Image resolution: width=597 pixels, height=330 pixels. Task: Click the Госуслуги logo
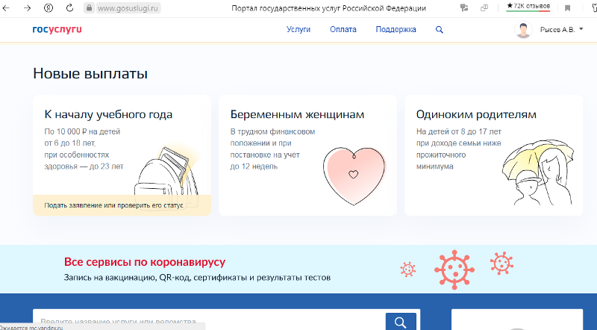pyautogui.click(x=57, y=29)
